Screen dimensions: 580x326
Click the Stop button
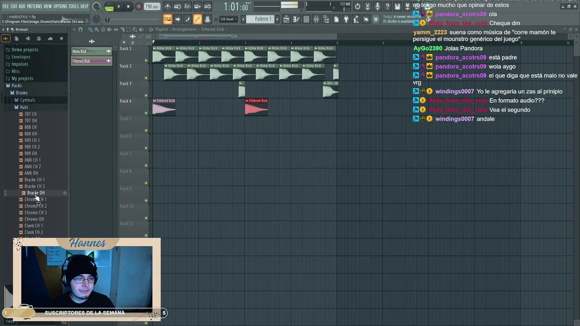129,7
